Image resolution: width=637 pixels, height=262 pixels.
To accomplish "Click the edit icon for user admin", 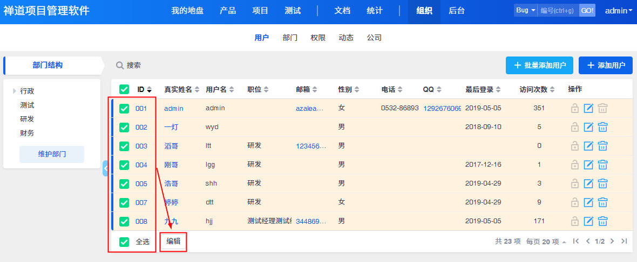I will tap(589, 108).
